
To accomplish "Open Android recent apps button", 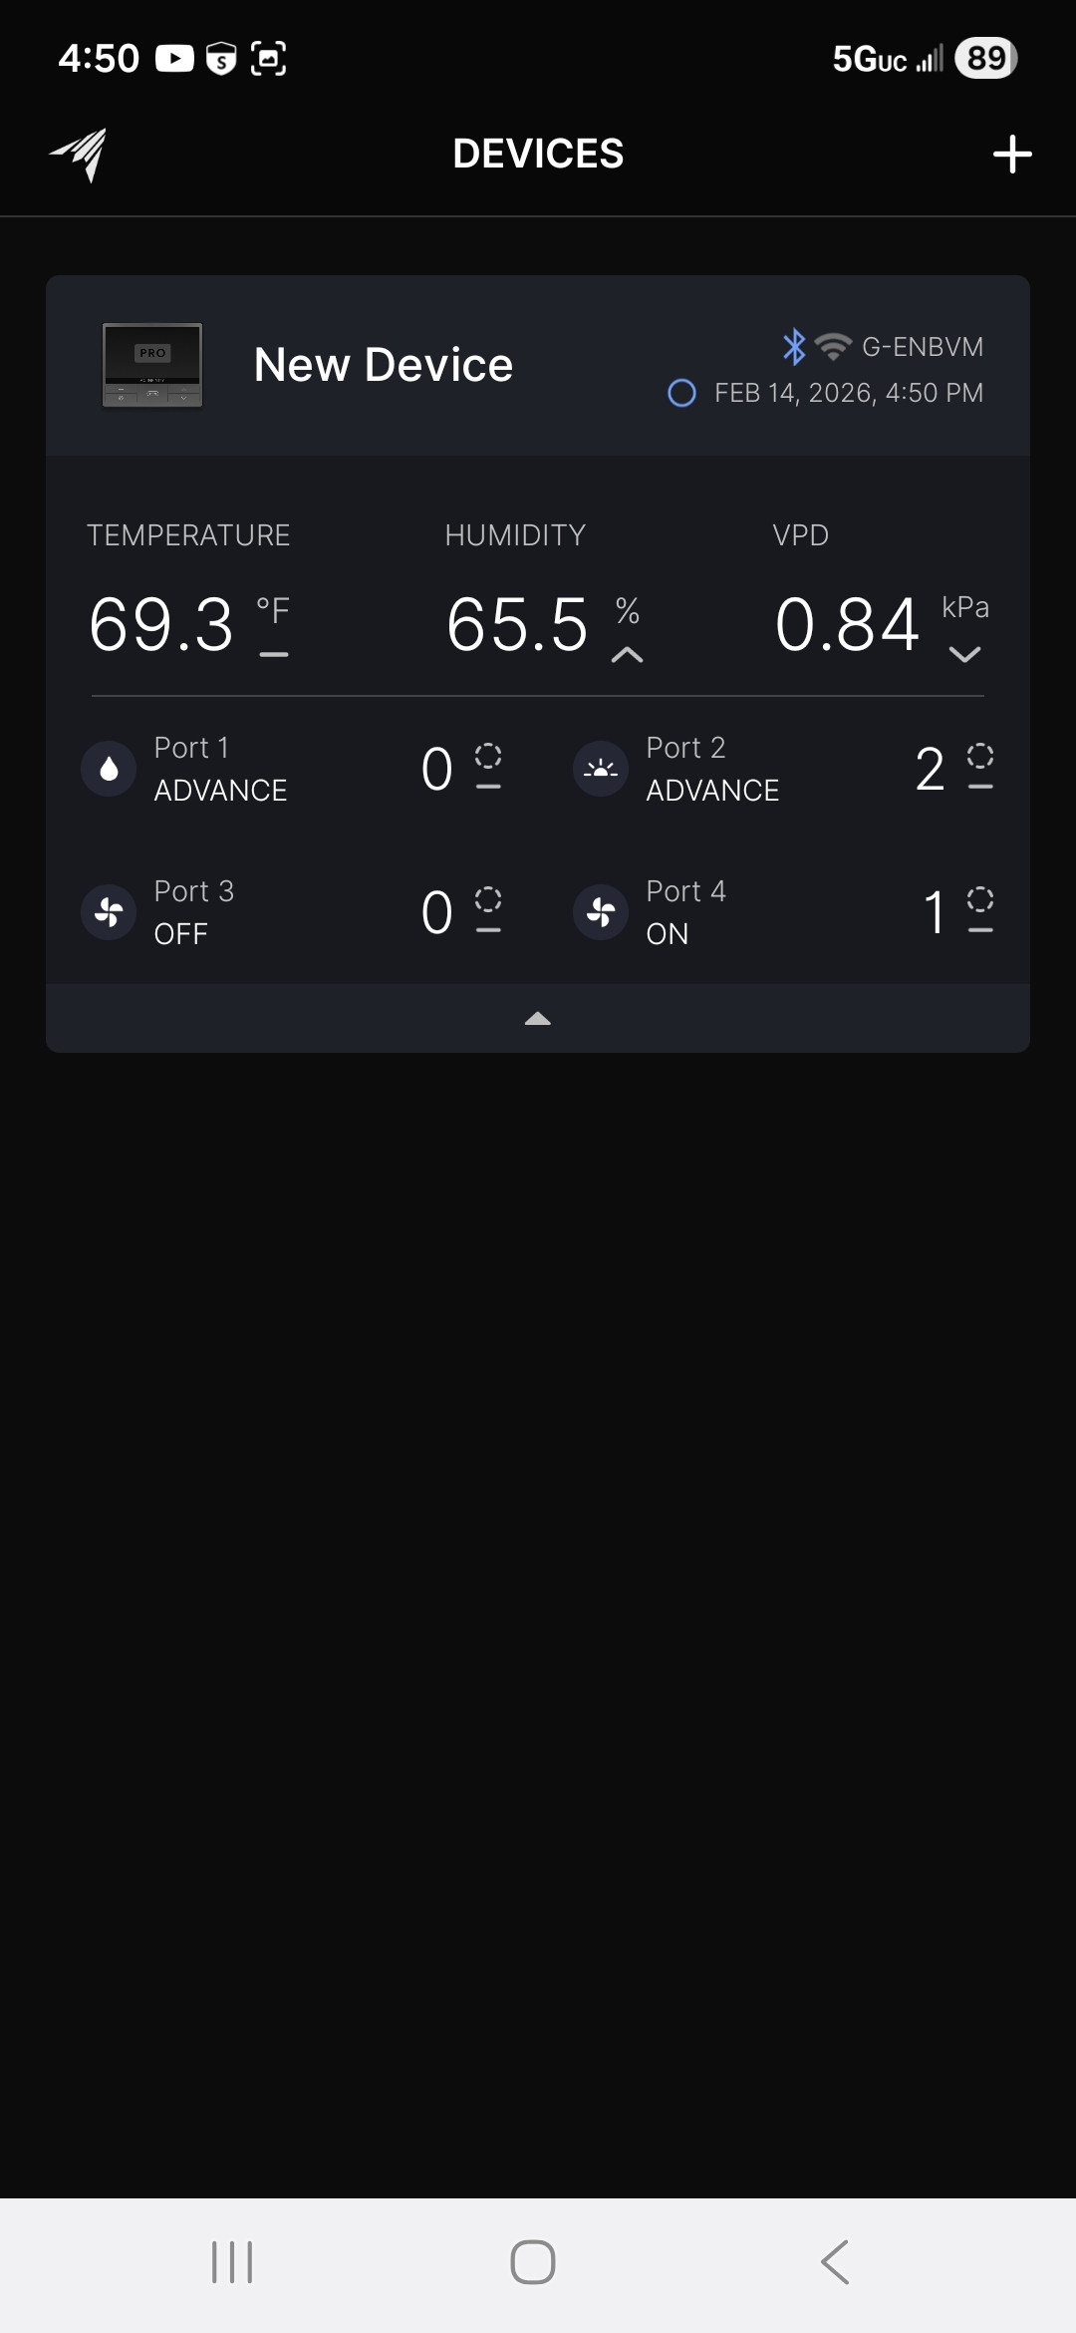I will pyautogui.click(x=232, y=2261).
